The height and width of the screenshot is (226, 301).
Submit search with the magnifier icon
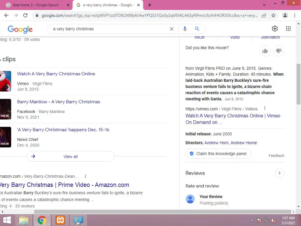point(197,29)
